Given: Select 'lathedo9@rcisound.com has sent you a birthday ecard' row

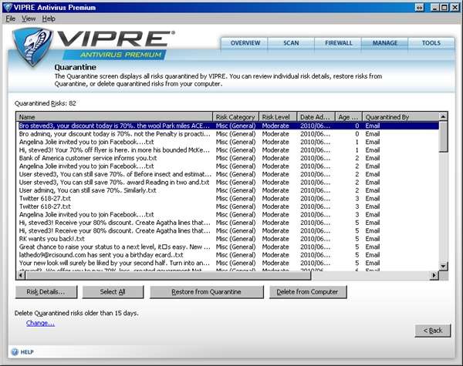Looking at the screenshot, I should pyautogui.click(x=228, y=255).
